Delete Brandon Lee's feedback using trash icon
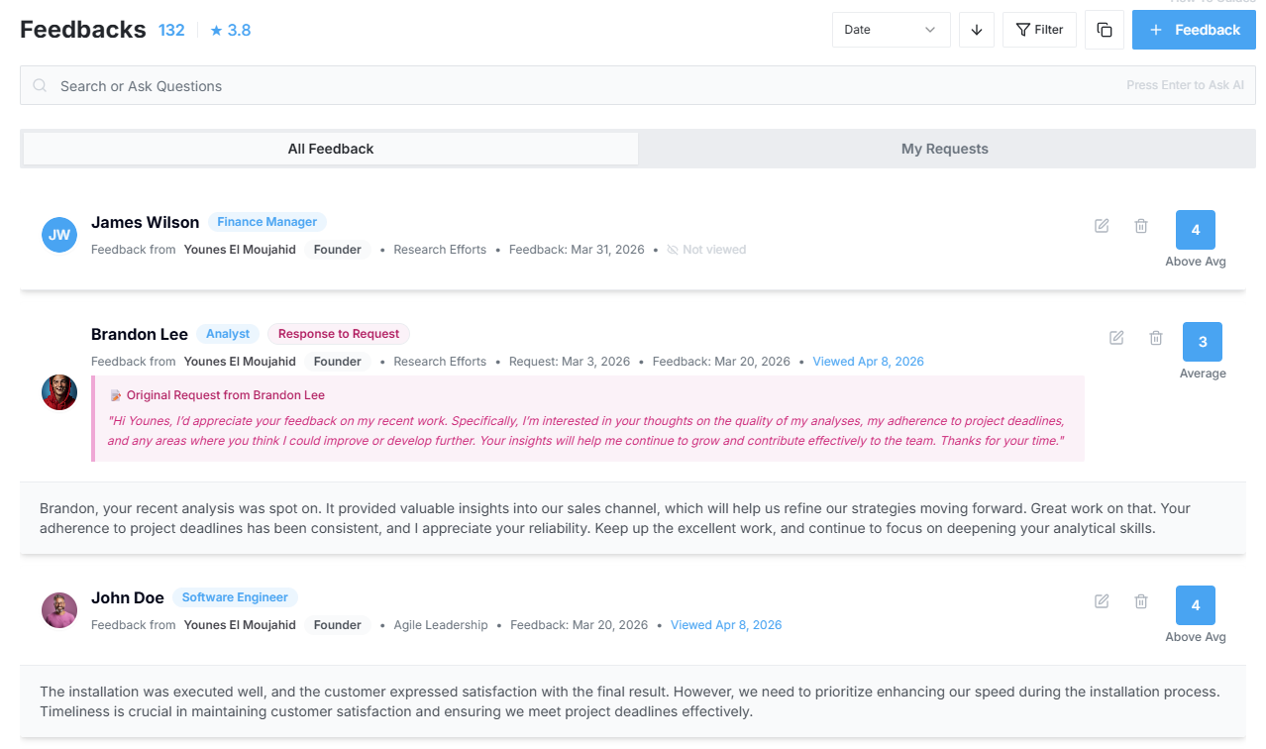The width and height of the screenshot is (1266, 749). pyautogui.click(x=1156, y=338)
